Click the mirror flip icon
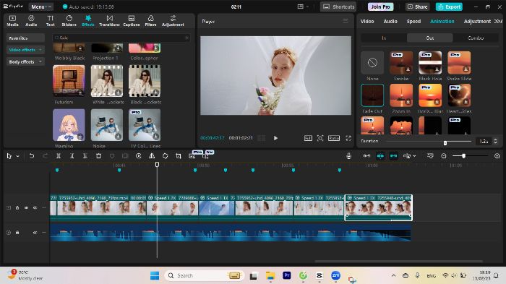The image size is (506, 284). click(x=152, y=156)
